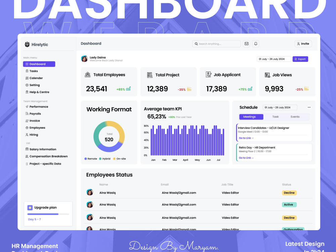This screenshot has height=252, width=336.
Task: Click the 65,23% KPI value
Action: tap(157, 116)
